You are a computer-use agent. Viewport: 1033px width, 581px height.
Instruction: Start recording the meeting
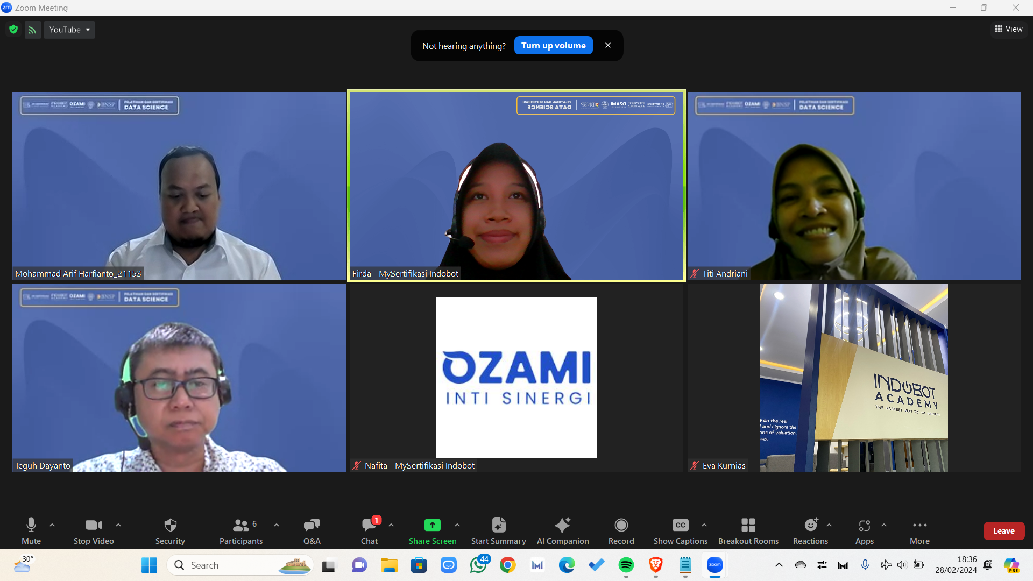621,531
